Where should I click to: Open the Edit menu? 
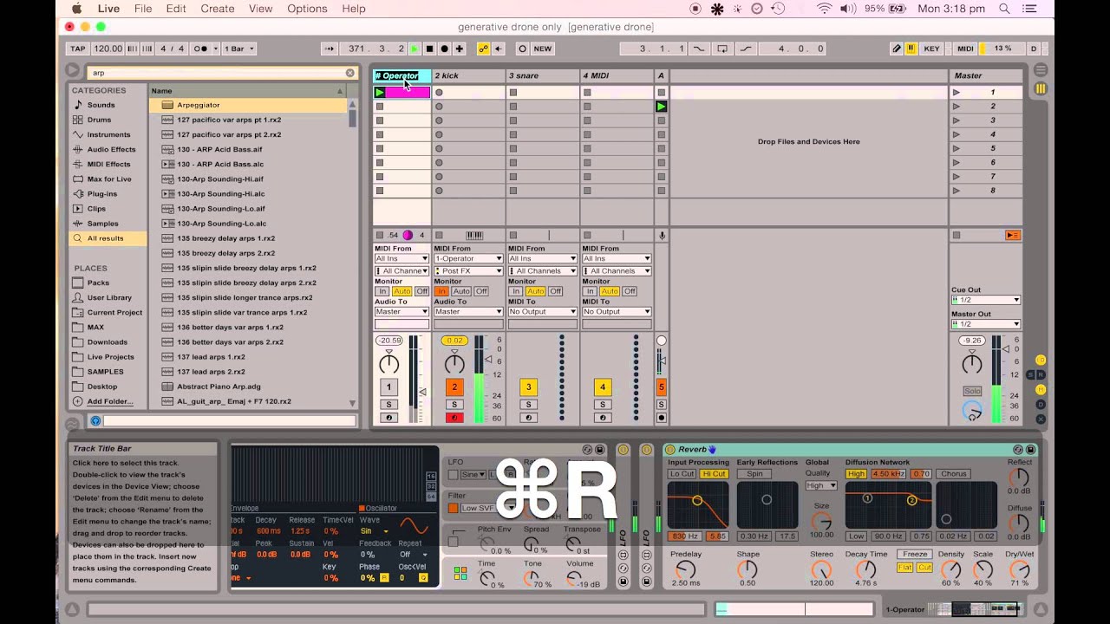click(176, 9)
